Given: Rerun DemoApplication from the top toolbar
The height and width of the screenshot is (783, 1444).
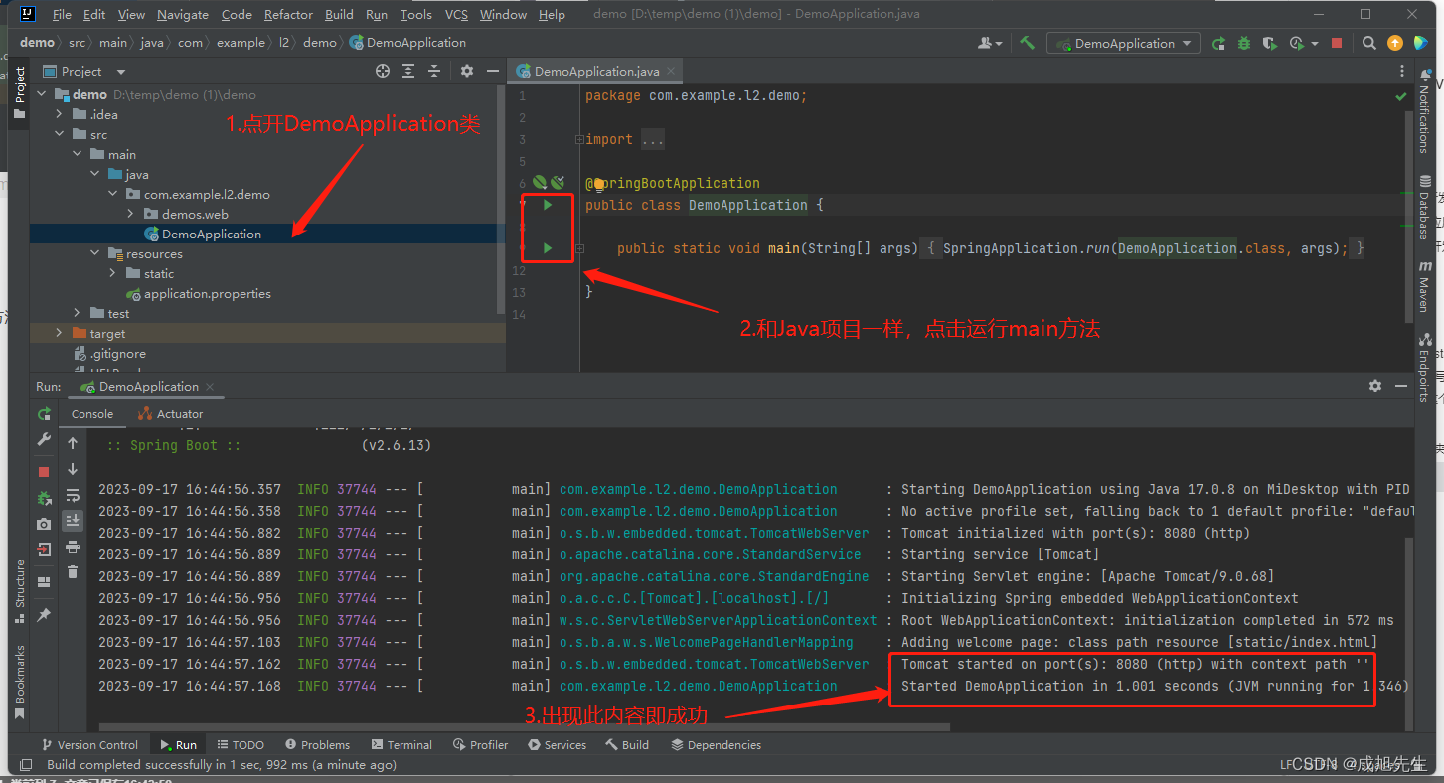Looking at the screenshot, I should pos(1218,43).
